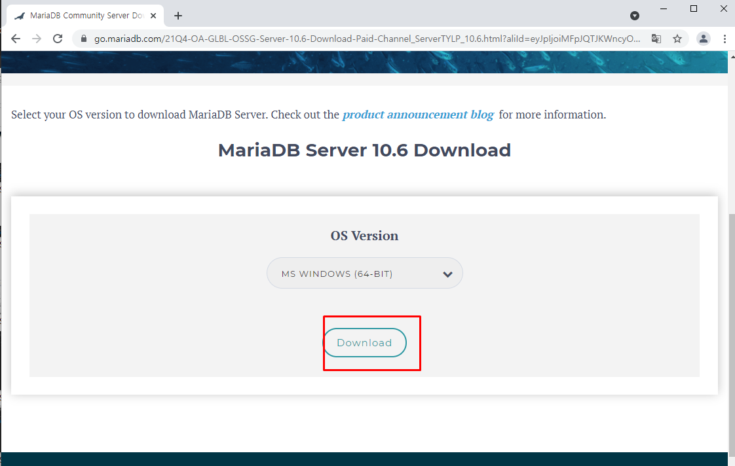Open the Chrome profile avatar

click(704, 39)
